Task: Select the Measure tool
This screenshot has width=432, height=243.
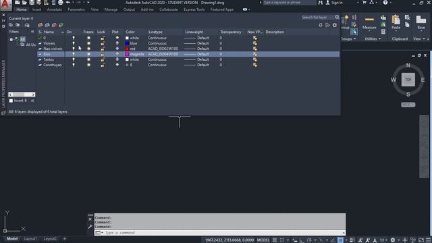Action: click(x=369, y=22)
